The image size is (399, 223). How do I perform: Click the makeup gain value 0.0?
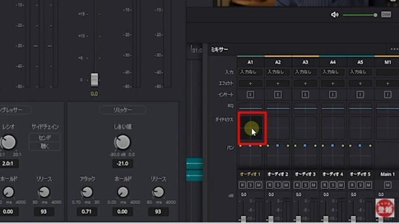point(94,94)
